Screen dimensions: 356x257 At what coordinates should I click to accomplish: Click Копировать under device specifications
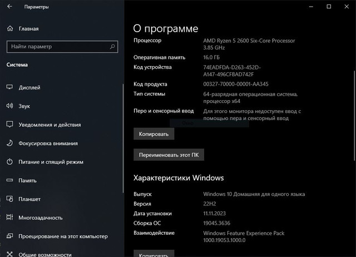coord(154,134)
